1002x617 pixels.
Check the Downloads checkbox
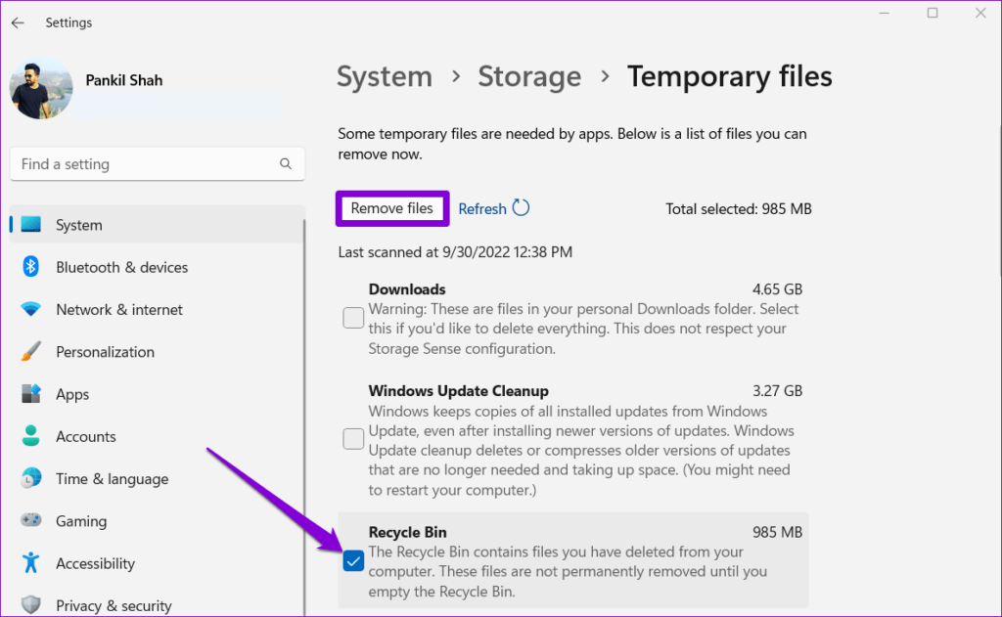353,318
